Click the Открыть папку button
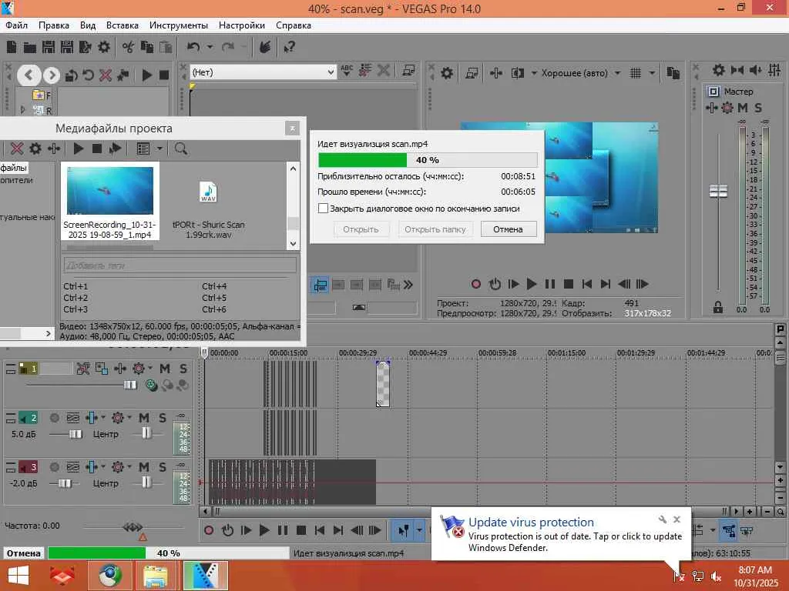Screen dimensions: 789x591 coord(435,229)
